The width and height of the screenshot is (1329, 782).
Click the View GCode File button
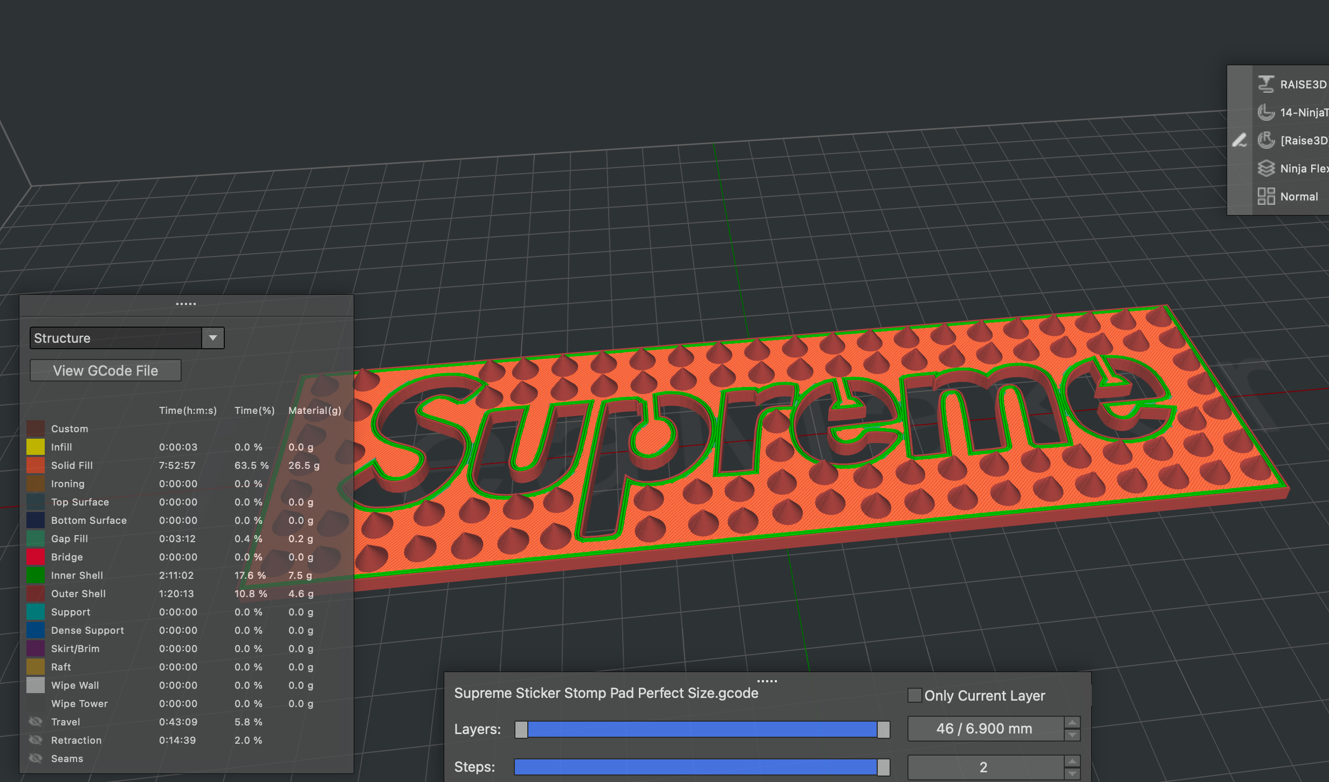click(106, 371)
